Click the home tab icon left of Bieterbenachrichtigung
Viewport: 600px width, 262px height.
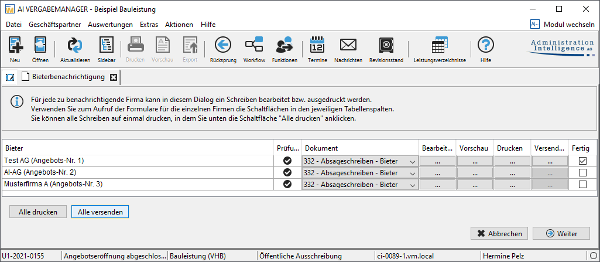coord(11,77)
